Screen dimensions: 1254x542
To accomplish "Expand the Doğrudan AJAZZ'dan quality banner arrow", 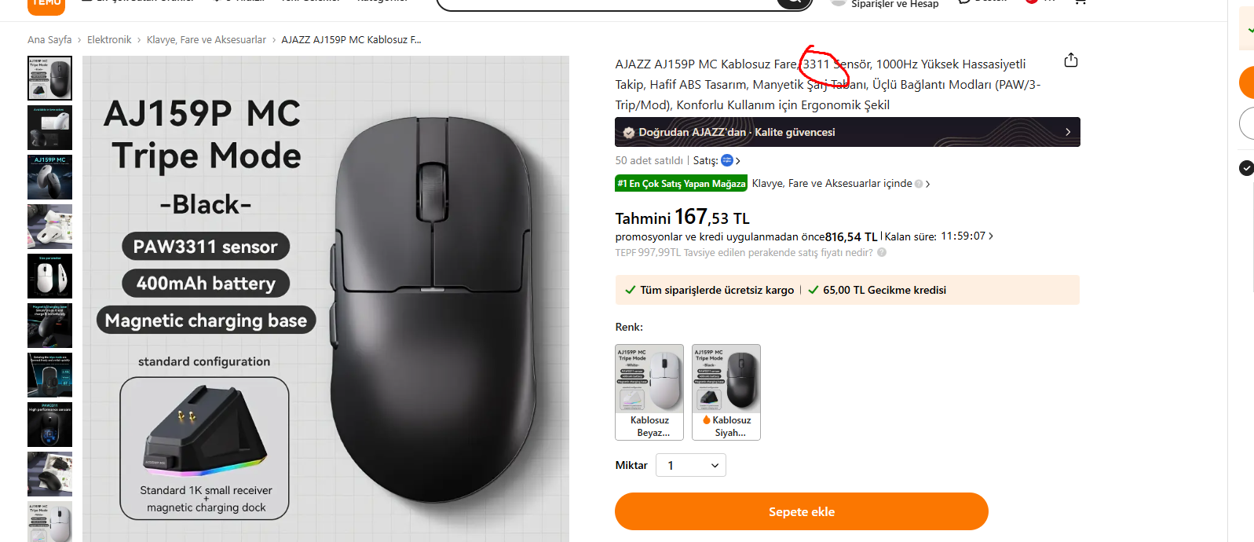I will 1068,132.
